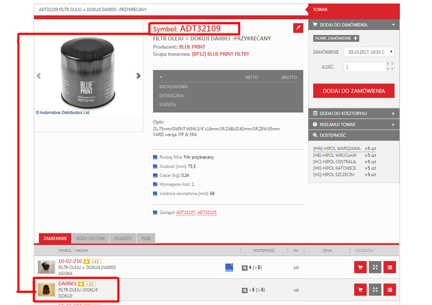Screen dimensions: 432x305
Task: Click the [HB]-HIPOL WROCŁAW availability line
Action: (345, 155)
